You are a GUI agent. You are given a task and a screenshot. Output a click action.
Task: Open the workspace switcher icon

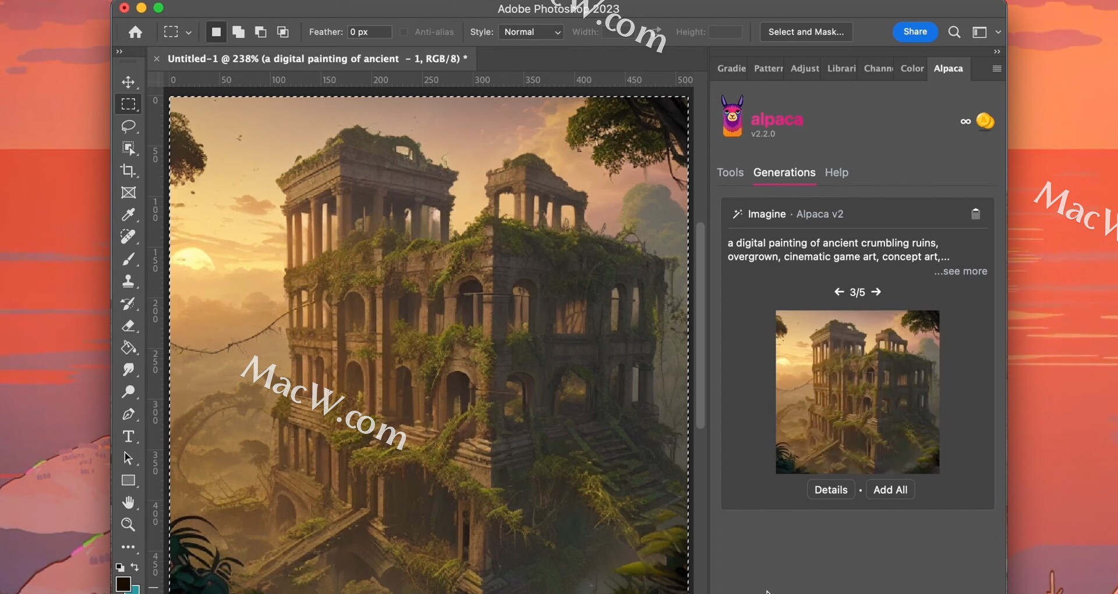(x=979, y=32)
